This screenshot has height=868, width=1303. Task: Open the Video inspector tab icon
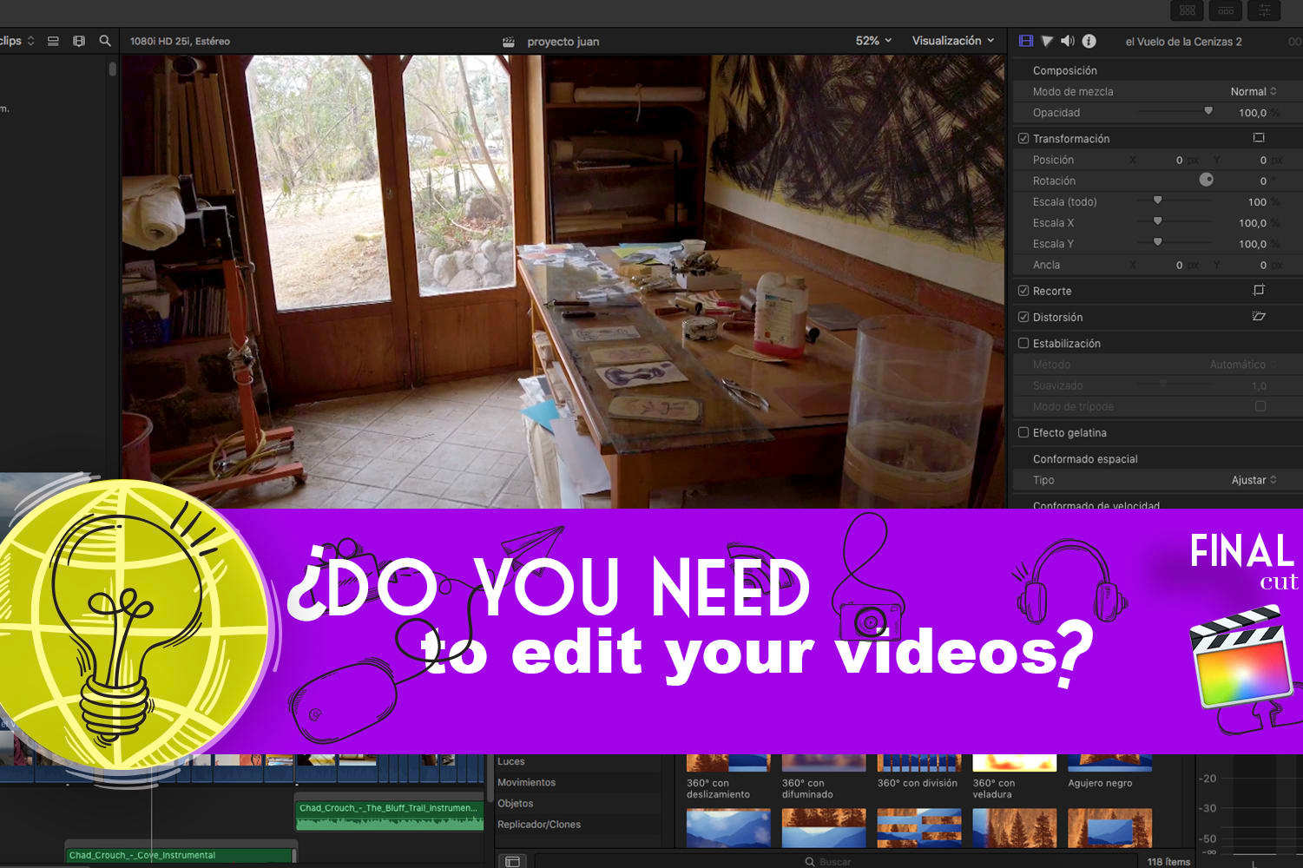(1026, 41)
